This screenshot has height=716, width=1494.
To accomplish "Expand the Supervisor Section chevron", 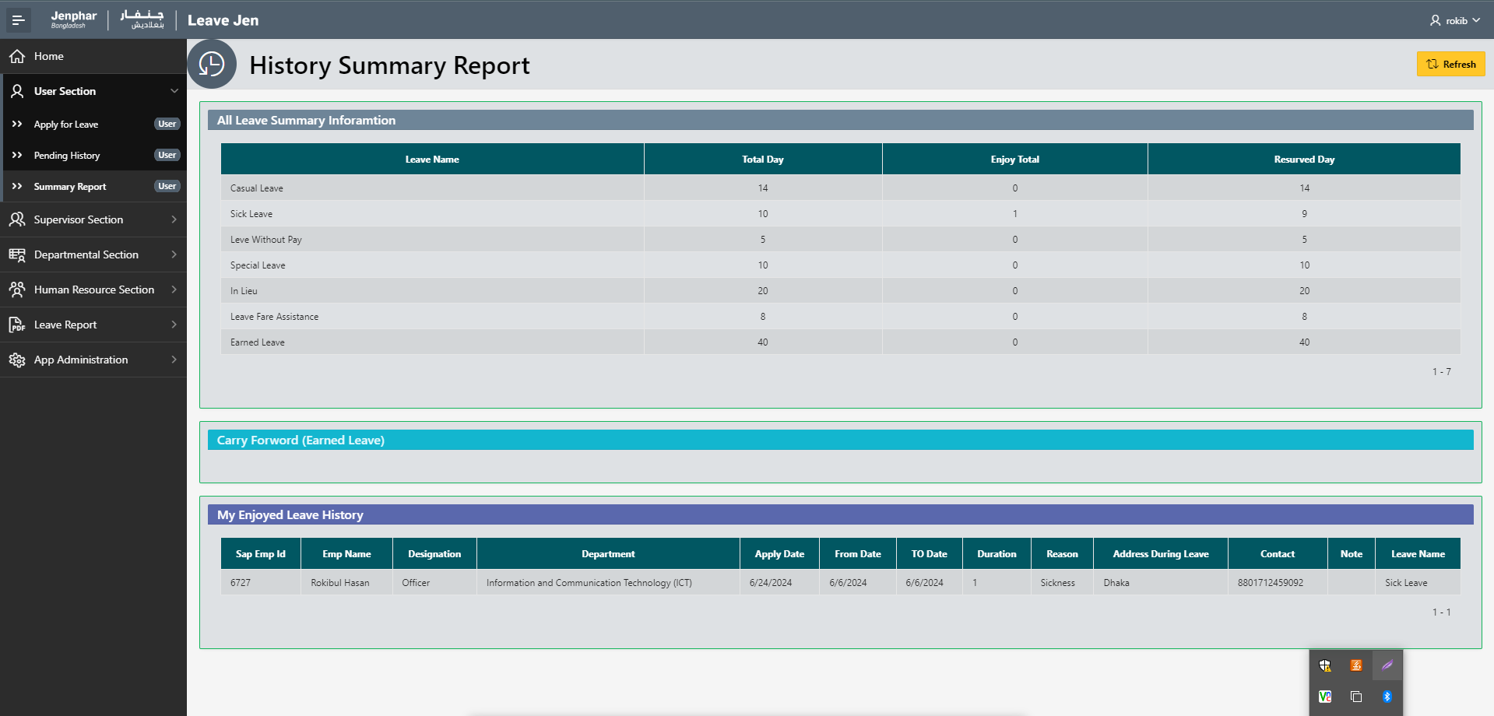I will tap(174, 219).
